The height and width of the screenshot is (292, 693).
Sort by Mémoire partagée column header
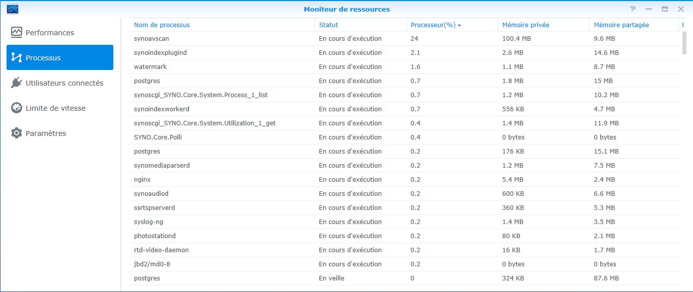(x=621, y=25)
